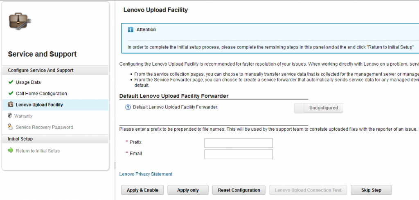Open help for Default Lenovo Upload Facility Forwarder

point(128,108)
